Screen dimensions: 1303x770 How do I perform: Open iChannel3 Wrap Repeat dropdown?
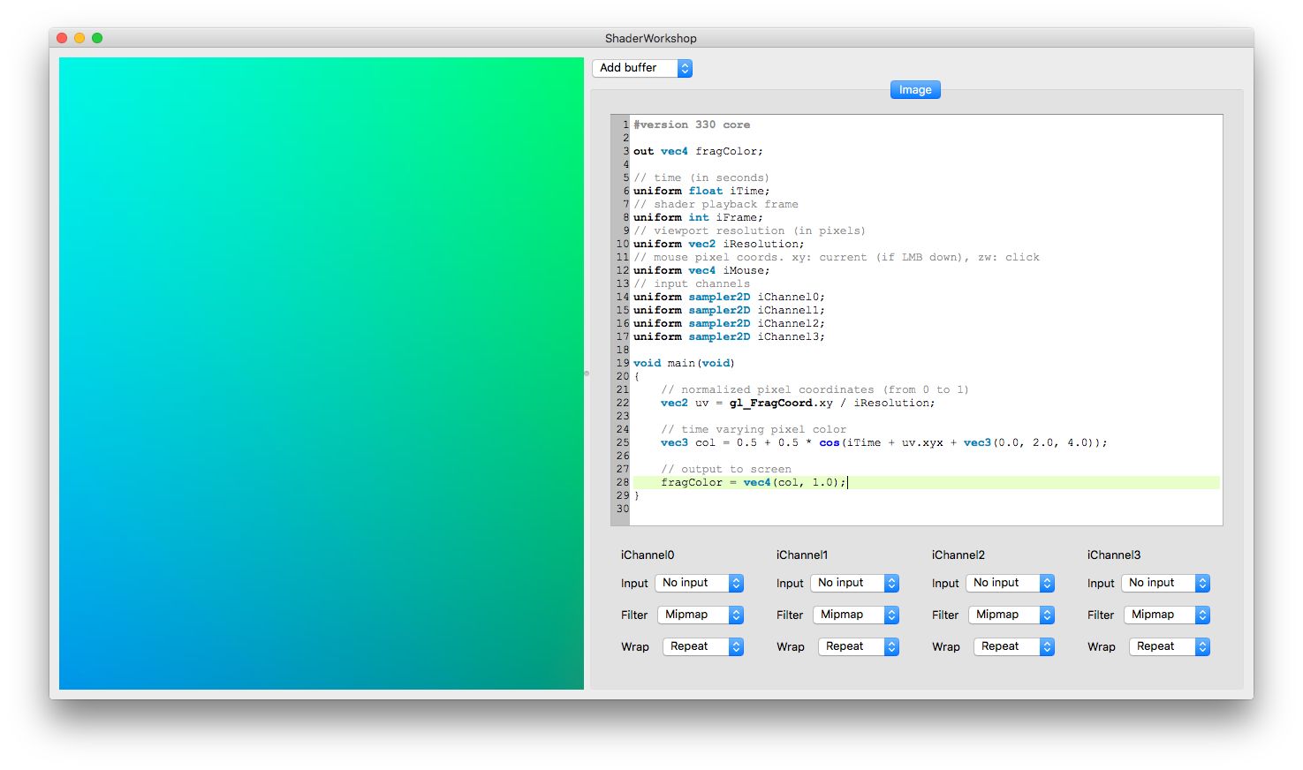(1170, 646)
